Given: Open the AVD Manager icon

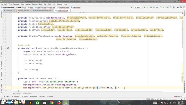Looking at the screenshot, I should [x=171, y=7].
